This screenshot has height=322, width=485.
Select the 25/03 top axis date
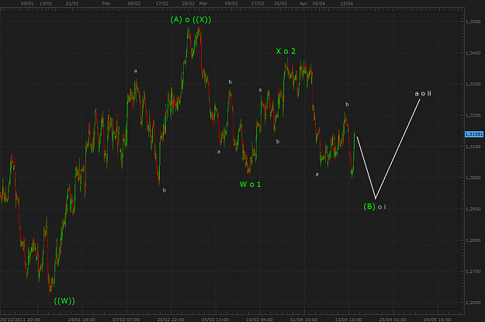pos(280,3)
